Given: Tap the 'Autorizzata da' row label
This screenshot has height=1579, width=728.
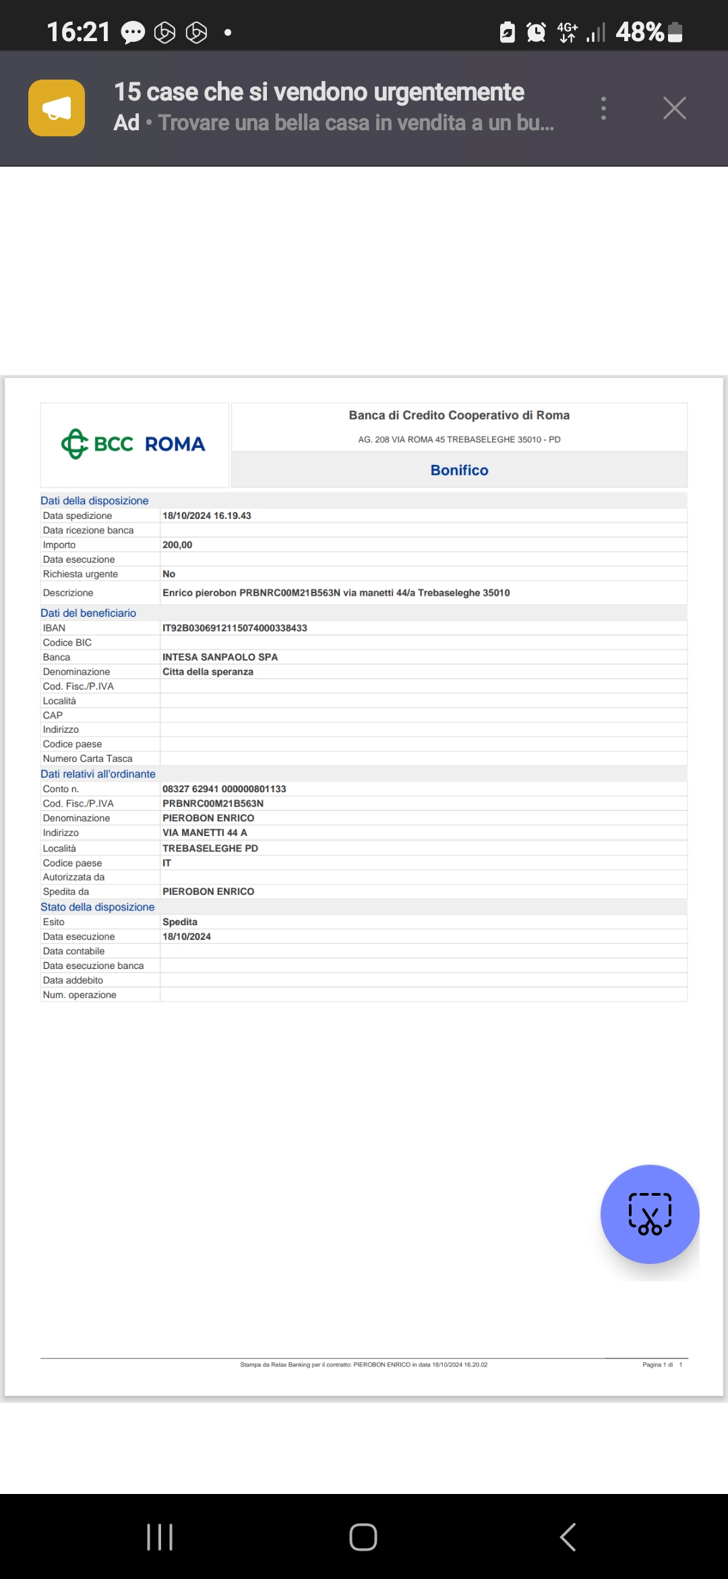Looking at the screenshot, I should 73,877.
